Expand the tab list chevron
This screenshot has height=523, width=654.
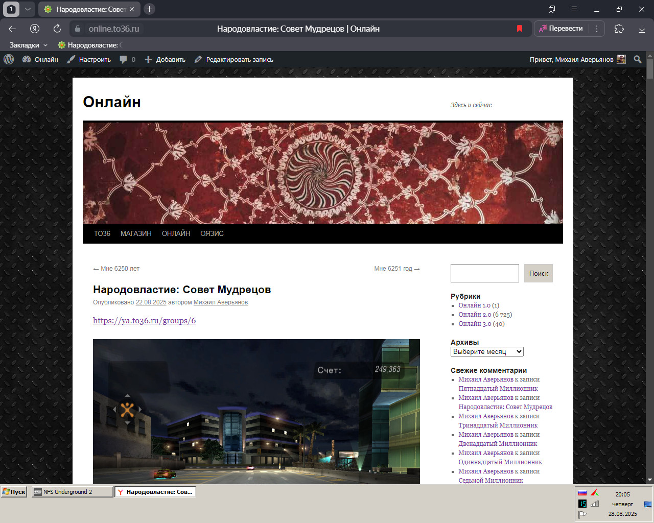click(x=28, y=9)
